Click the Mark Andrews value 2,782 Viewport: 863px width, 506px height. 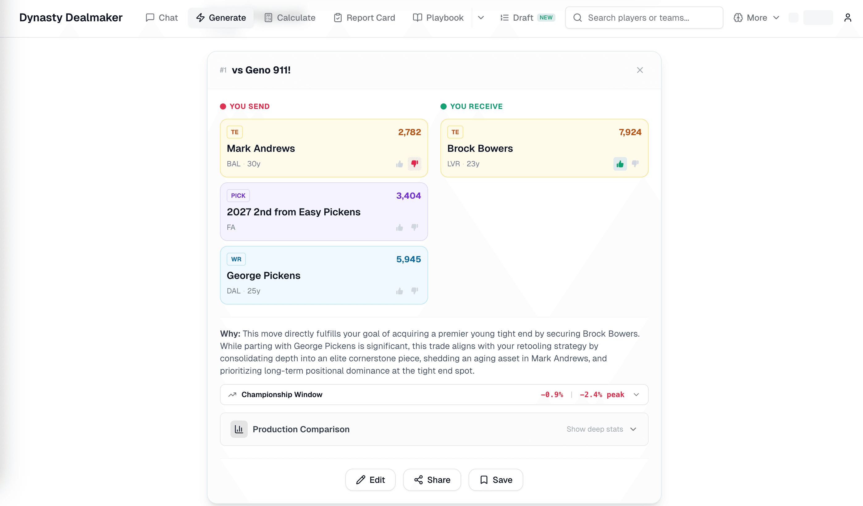[x=409, y=132]
